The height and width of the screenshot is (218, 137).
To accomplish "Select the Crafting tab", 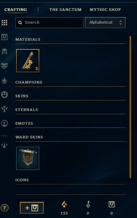I will pyautogui.click(x=15, y=10).
